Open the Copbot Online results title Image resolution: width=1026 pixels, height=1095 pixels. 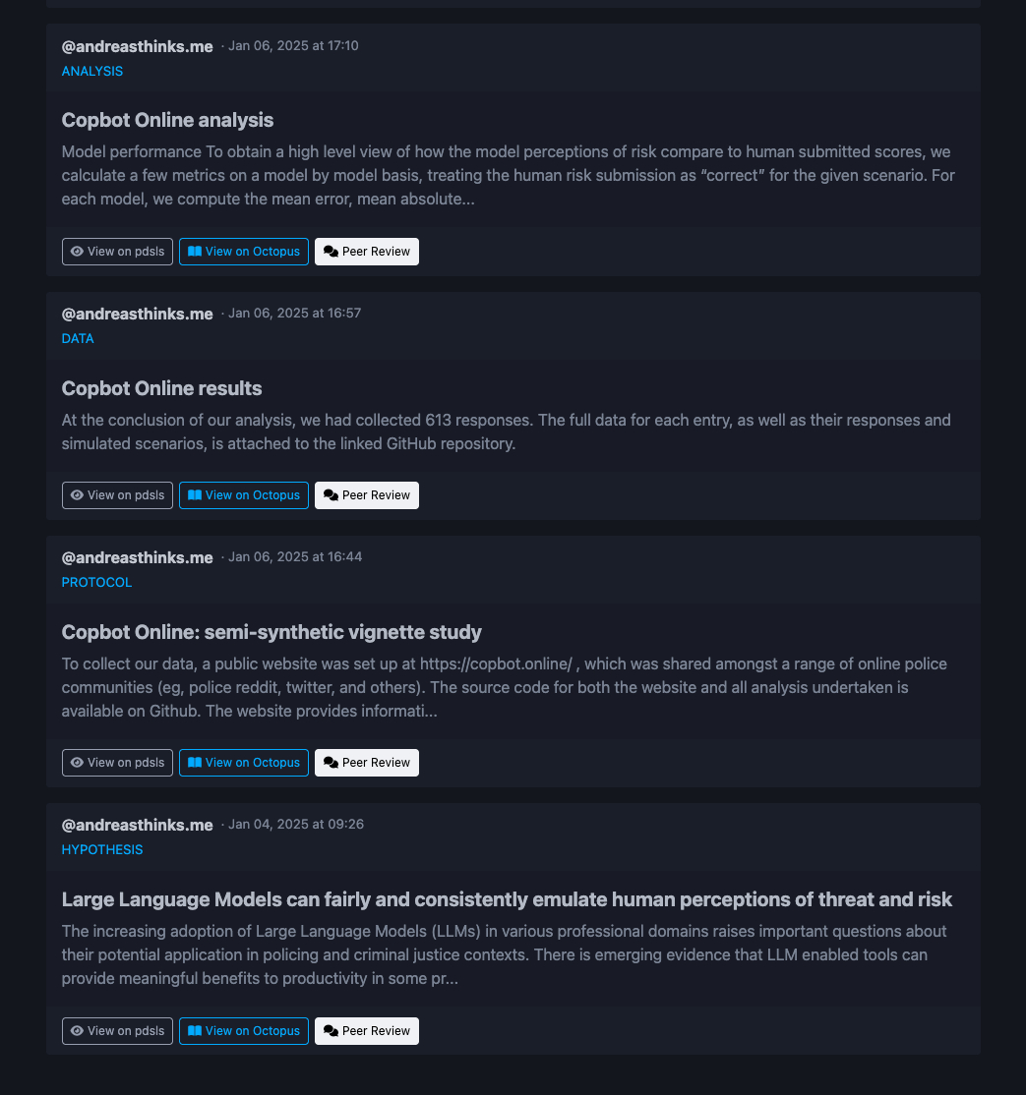click(161, 388)
